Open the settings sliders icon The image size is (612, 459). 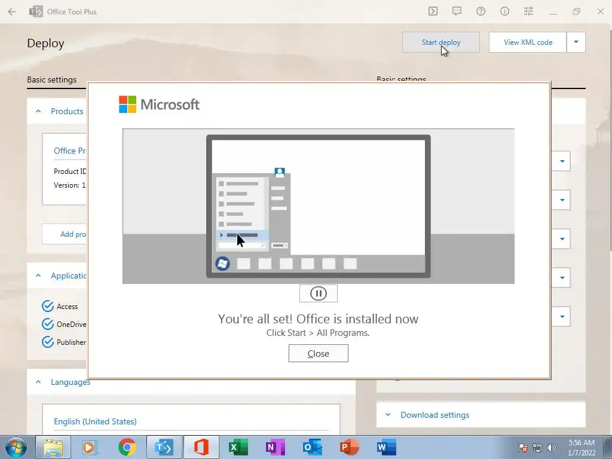click(x=528, y=11)
